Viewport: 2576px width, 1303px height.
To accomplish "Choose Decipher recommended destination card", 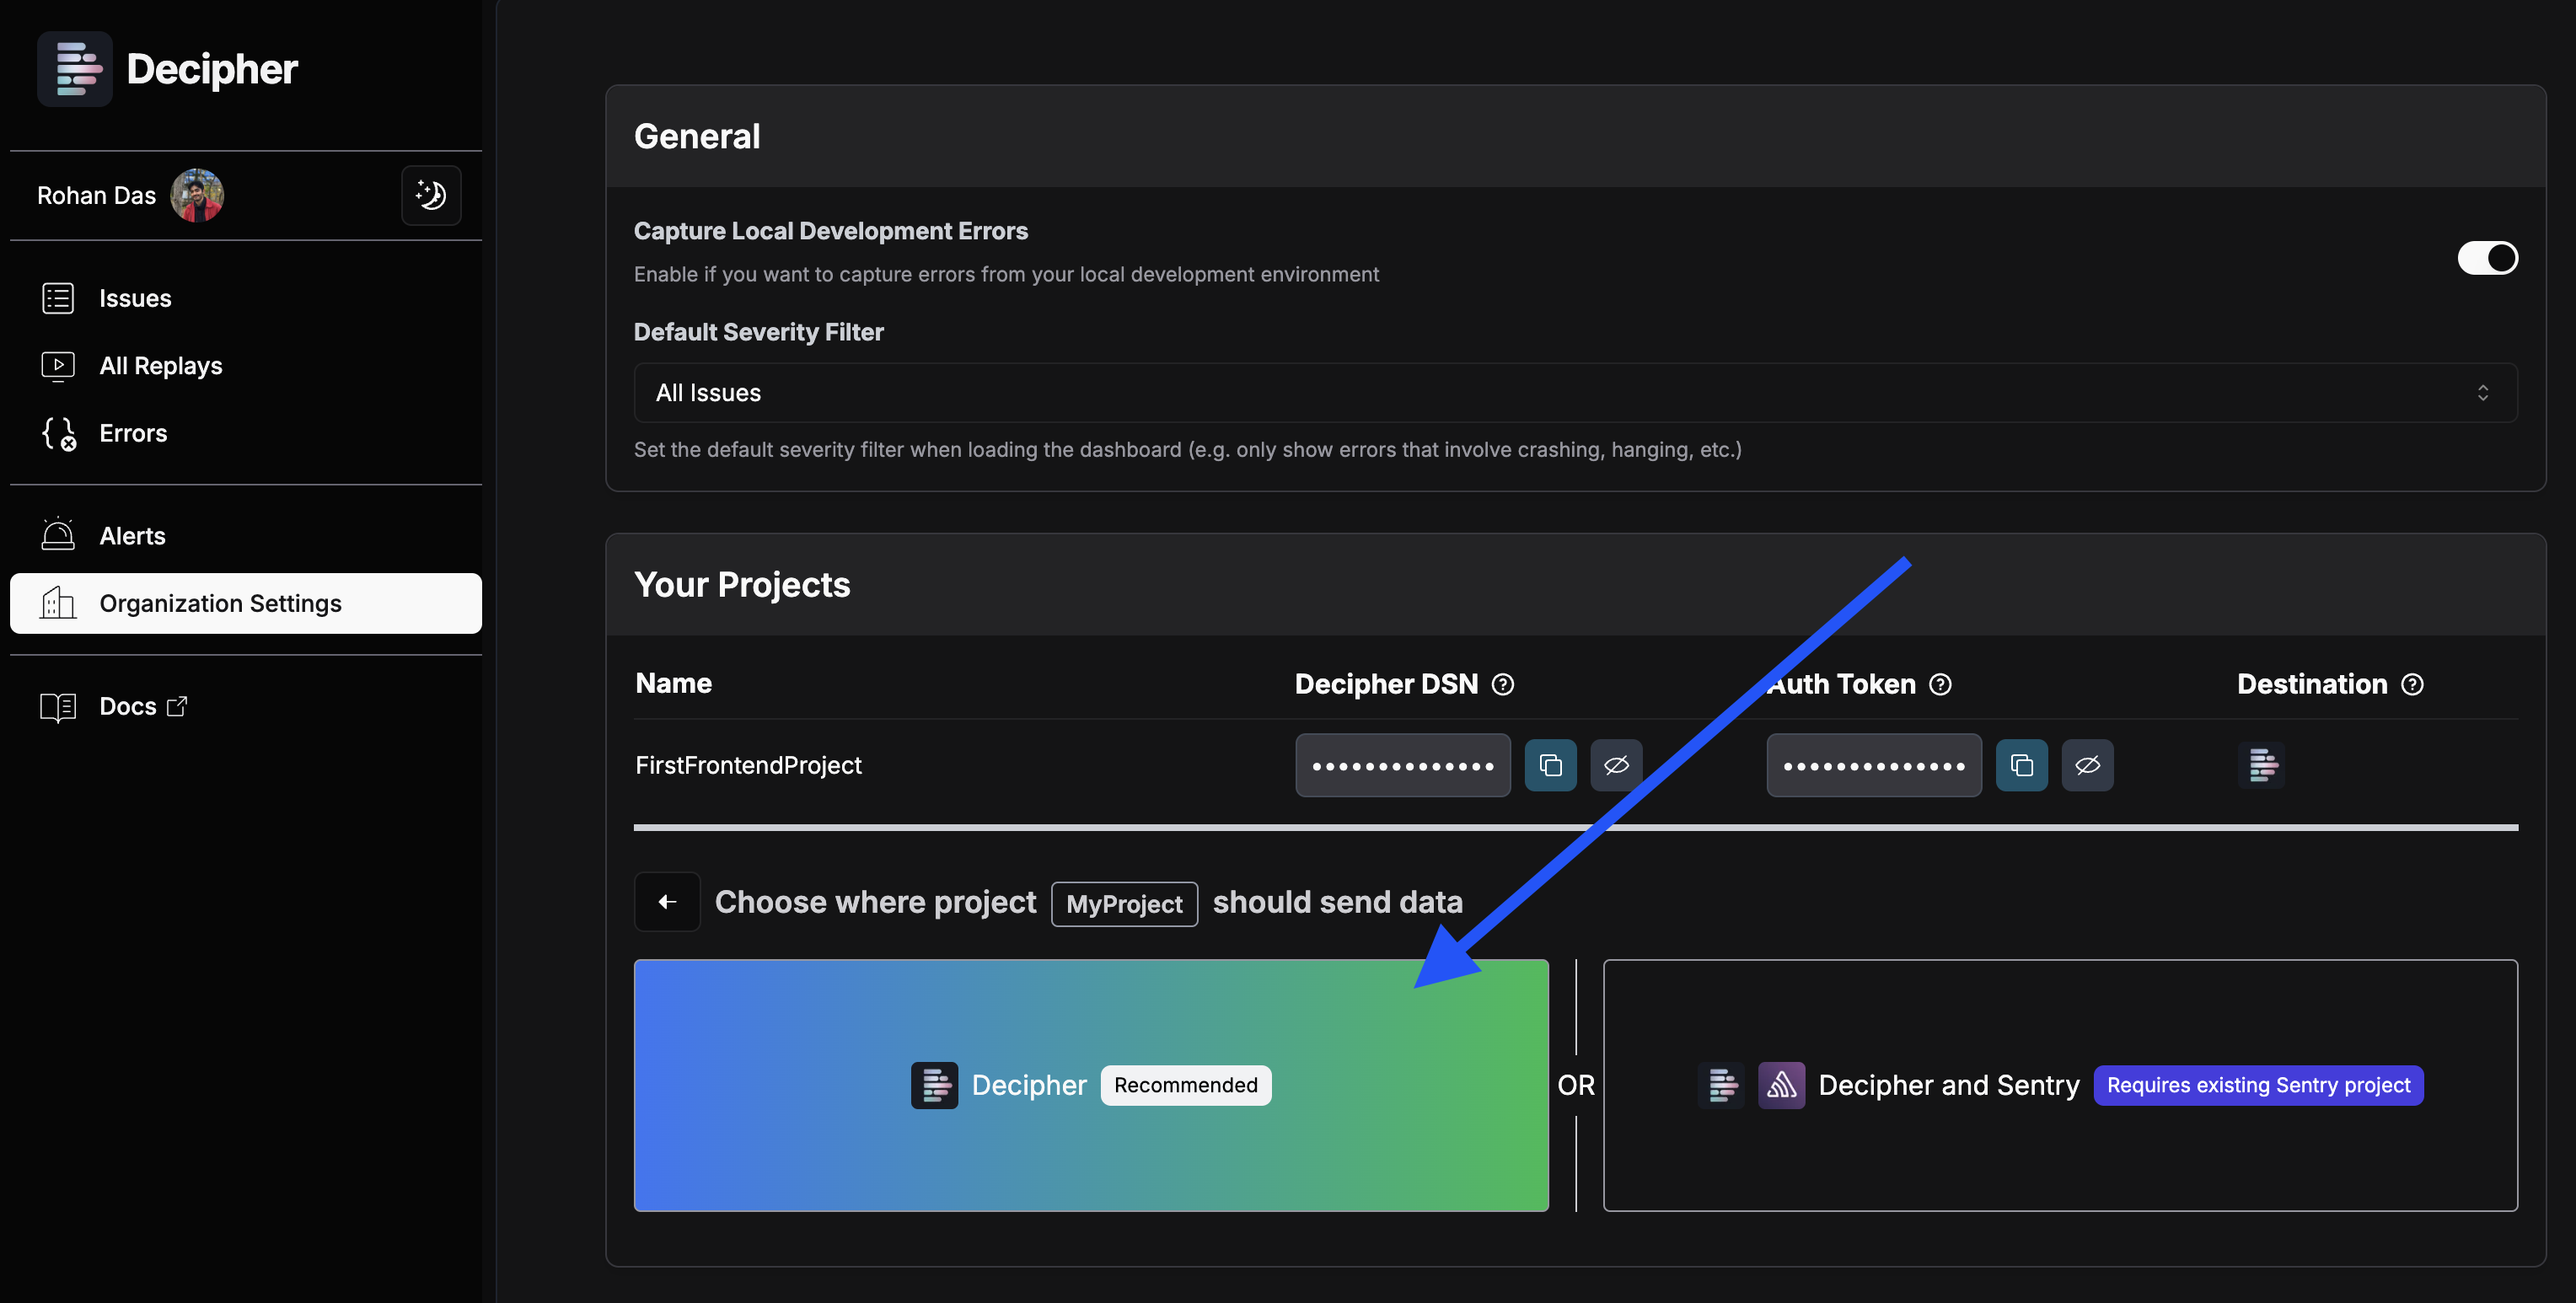I will pos(1091,1085).
